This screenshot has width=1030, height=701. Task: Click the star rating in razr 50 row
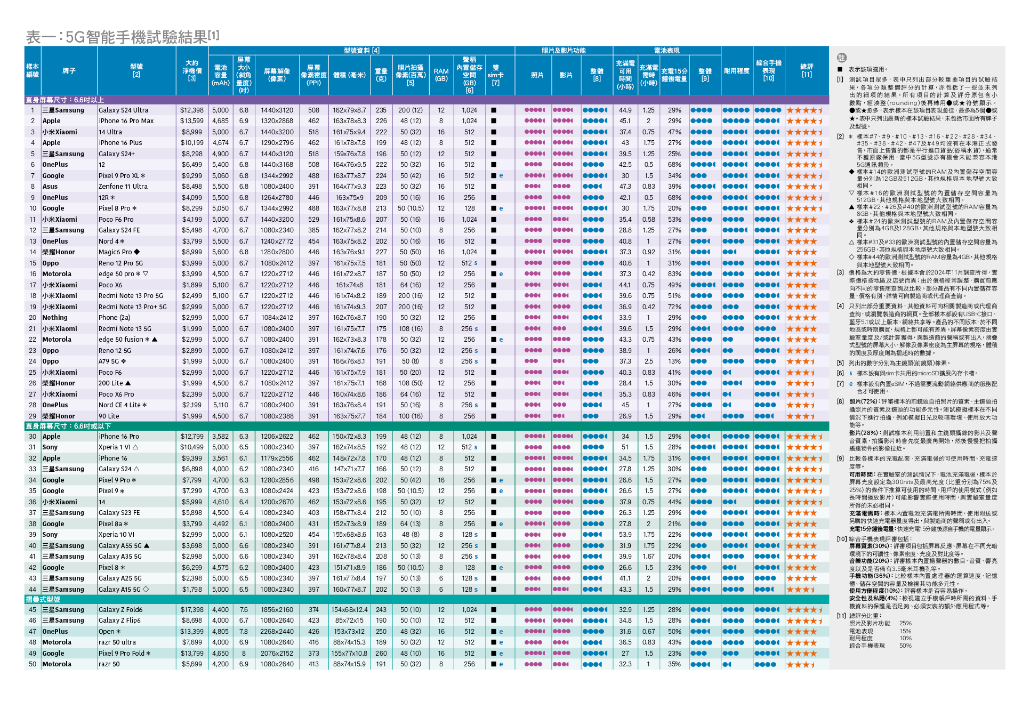801,664
